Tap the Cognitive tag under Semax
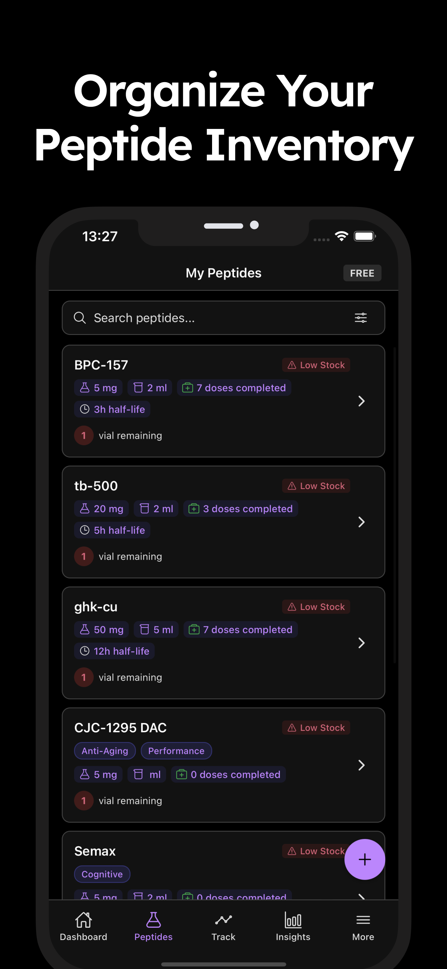The height and width of the screenshot is (969, 447). [x=102, y=874]
